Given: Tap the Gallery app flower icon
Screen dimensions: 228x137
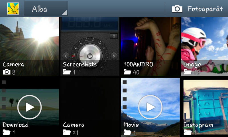Looking at the screenshot, I should [13, 9].
